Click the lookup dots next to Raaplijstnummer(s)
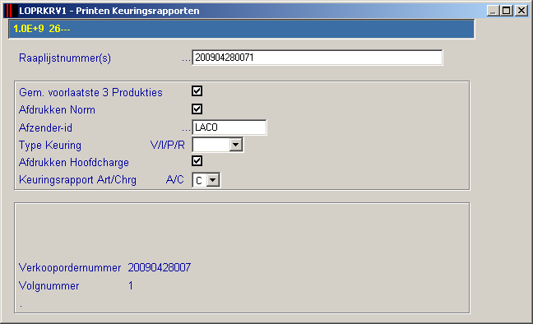The height and width of the screenshot is (324, 533). point(186,61)
